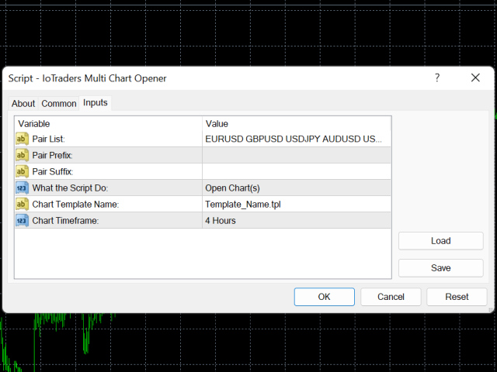Click the Pair List string icon
The width and height of the screenshot is (497, 372).
coord(22,139)
